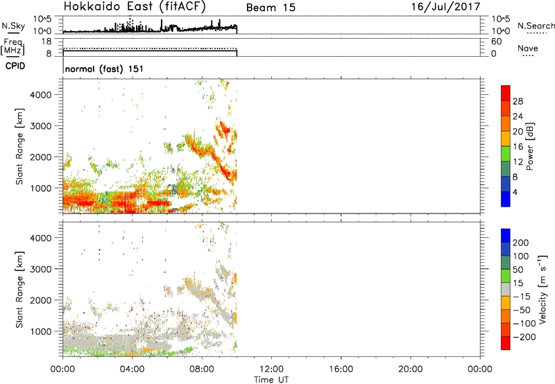
Task: Click the N.Search legend label
Action: [536, 26]
